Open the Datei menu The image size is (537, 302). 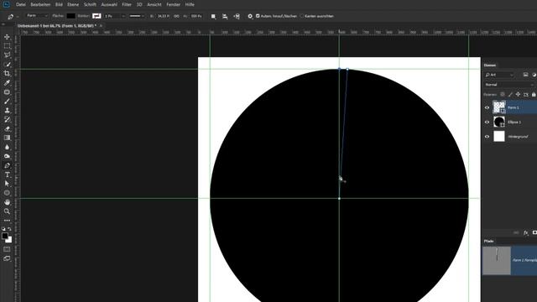(x=20, y=4)
